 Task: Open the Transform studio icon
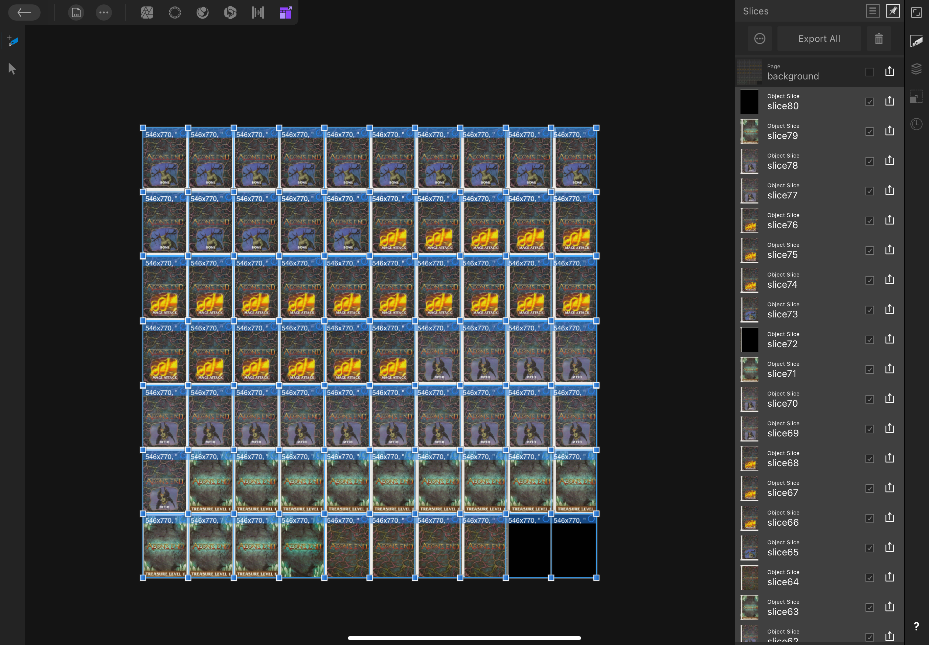pos(916,97)
